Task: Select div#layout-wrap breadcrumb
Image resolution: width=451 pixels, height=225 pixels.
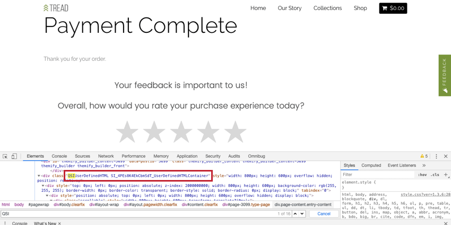Action: (105, 205)
